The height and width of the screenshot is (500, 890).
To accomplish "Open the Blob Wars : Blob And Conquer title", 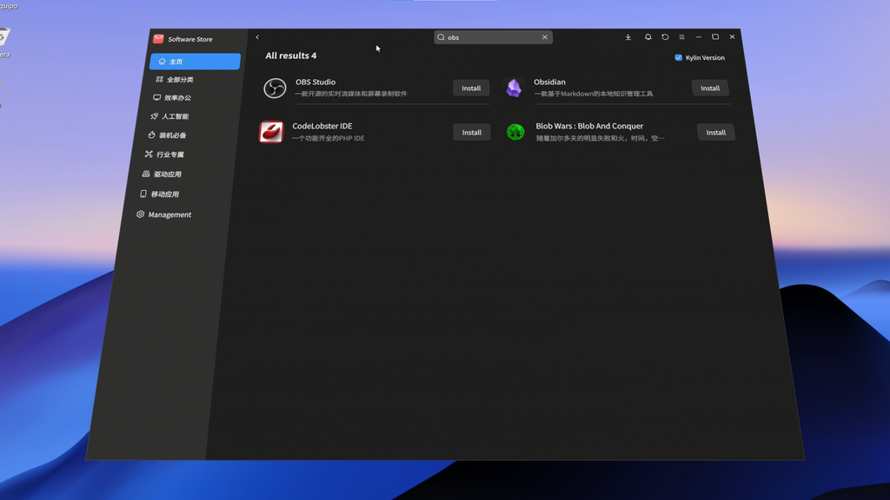I will (x=589, y=126).
